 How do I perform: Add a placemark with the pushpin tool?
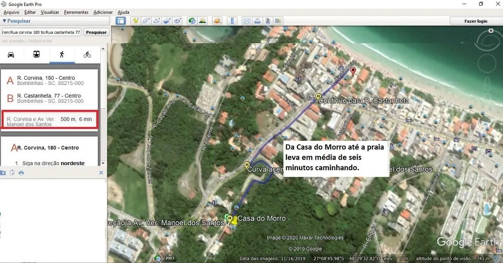[136, 21]
